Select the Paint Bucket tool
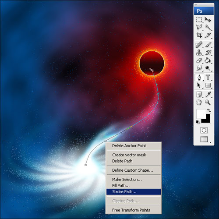Viewport: 219px width, 219px height. pos(208,60)
